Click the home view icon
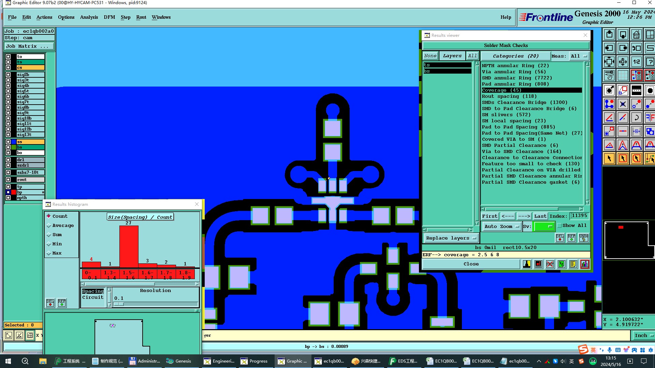This screenshot has width=655, height=368. (636, 34)
